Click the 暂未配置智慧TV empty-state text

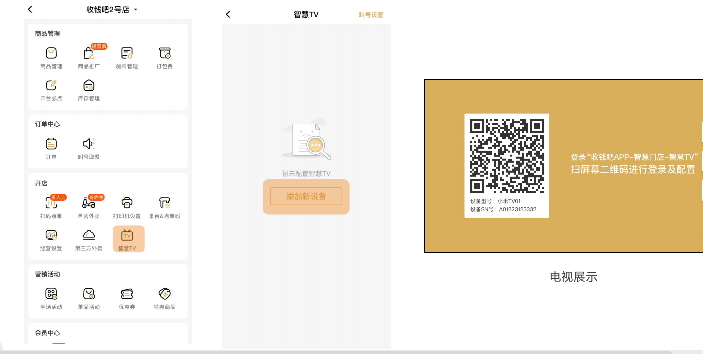click(x=306, y=173)
